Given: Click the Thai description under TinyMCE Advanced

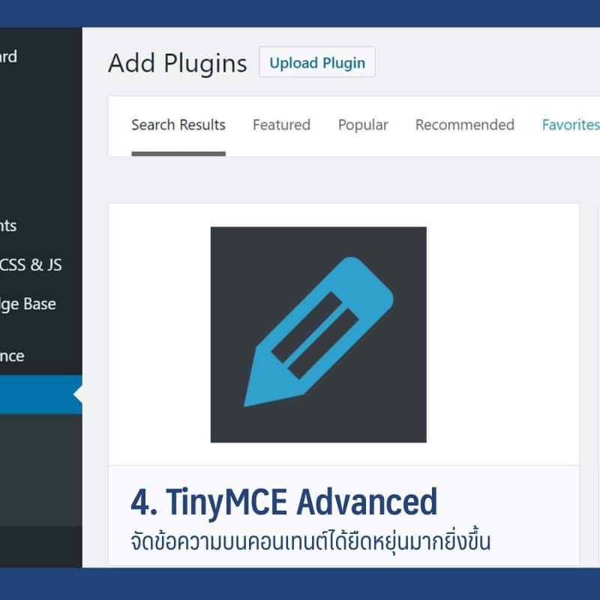Looking at the screenshot, I should [x=310, y=541].
